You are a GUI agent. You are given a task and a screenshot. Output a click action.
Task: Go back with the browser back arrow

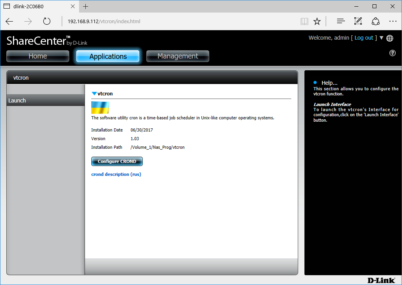click(x=9, y=22)
